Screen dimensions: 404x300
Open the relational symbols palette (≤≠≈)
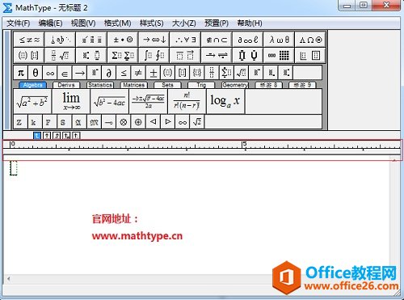(x=29, y=40)
